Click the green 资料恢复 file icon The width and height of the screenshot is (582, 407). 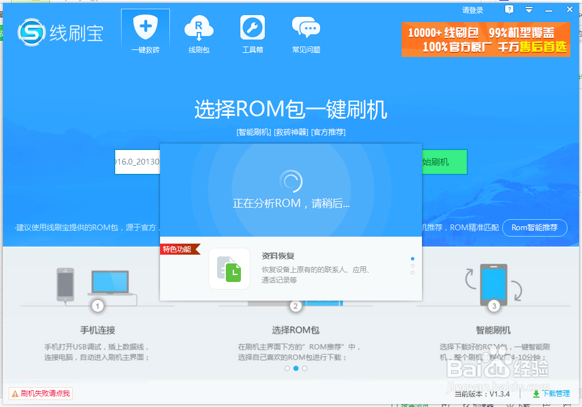click(x=229, y=269)
